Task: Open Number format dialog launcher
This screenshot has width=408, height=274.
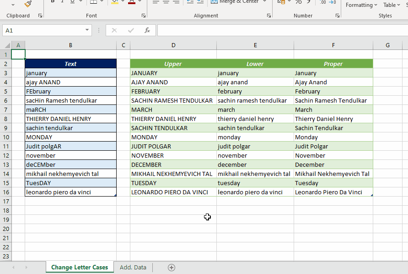Action: (338, 16)
